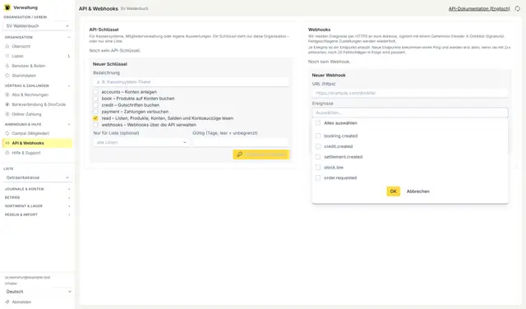Click the key icon on the yellow button
The width and height of the screenshot is (526, 309).
(x=239, y=154)
